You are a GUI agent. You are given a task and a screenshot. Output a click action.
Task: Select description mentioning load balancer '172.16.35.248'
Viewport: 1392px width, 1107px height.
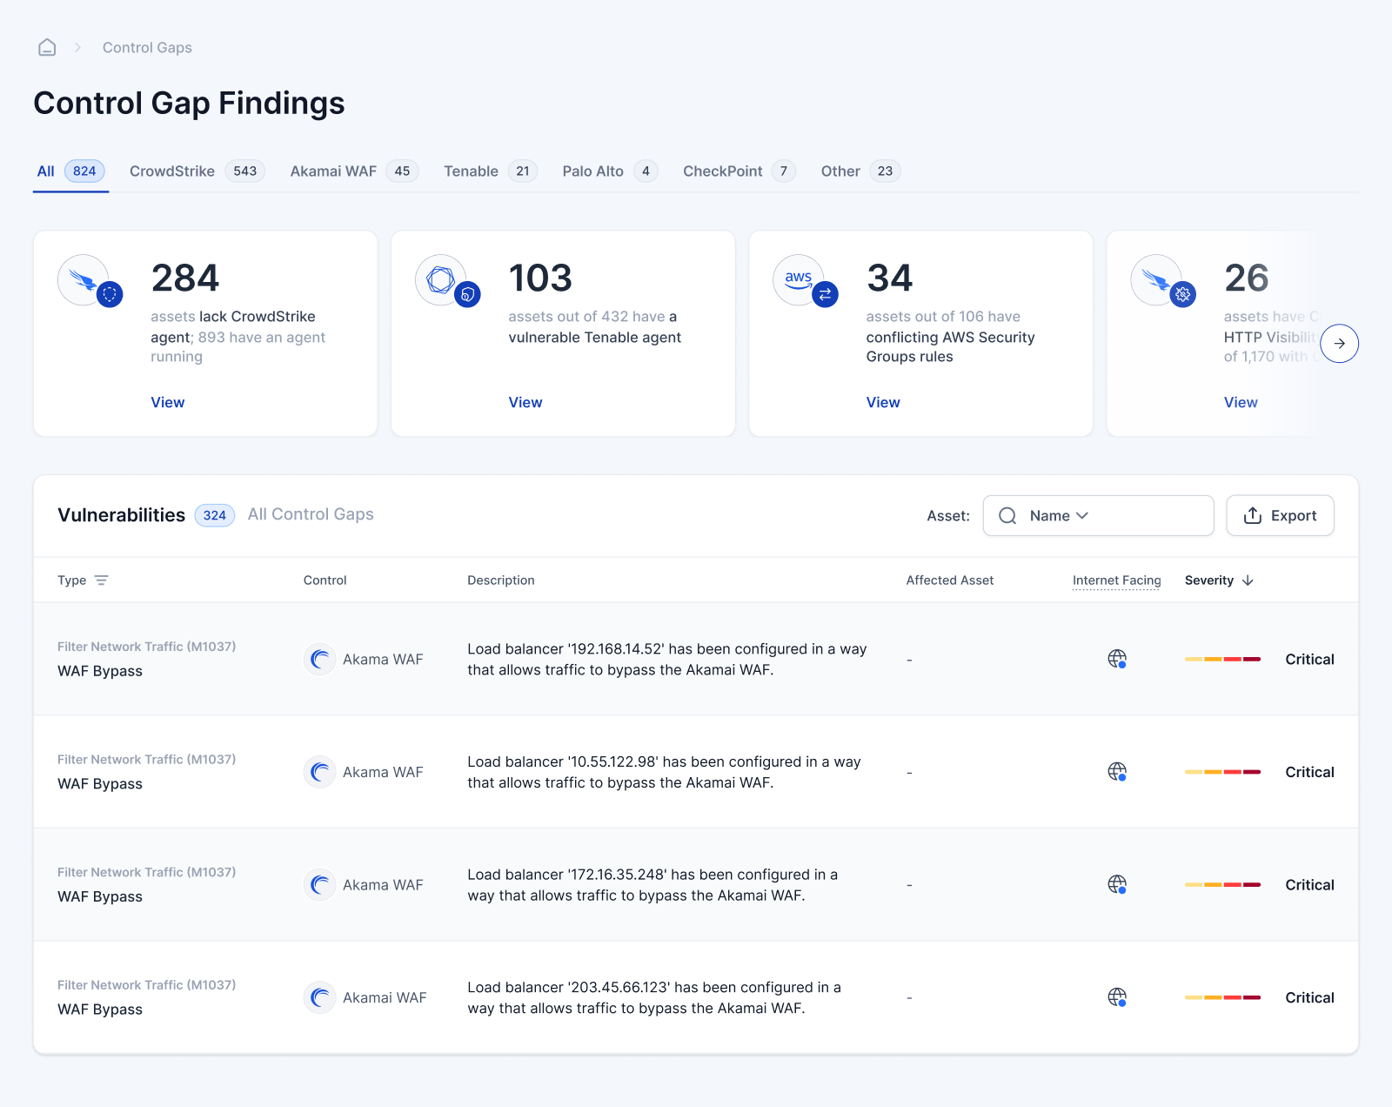click(x=652, y=885)
